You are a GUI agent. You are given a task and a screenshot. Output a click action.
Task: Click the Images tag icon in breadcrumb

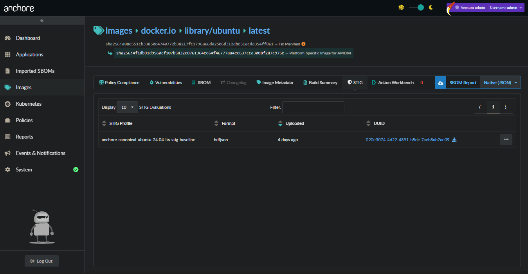click(99, 30)
